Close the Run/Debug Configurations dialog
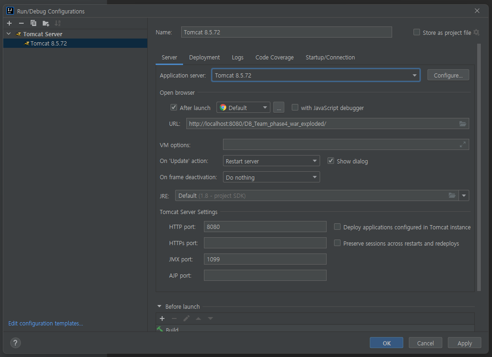Image resolution: width=492 pixels, height=357 pixels. (477, 11)
